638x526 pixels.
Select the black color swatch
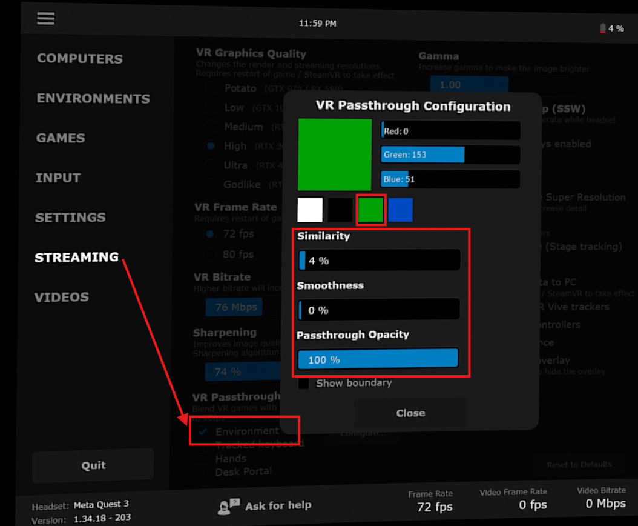340,210
